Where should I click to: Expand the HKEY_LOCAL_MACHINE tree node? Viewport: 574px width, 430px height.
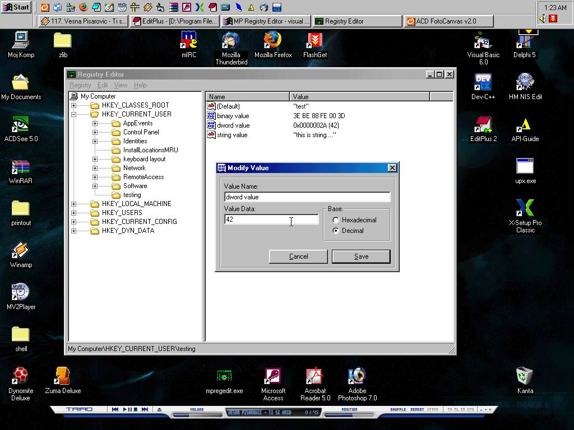73,204
